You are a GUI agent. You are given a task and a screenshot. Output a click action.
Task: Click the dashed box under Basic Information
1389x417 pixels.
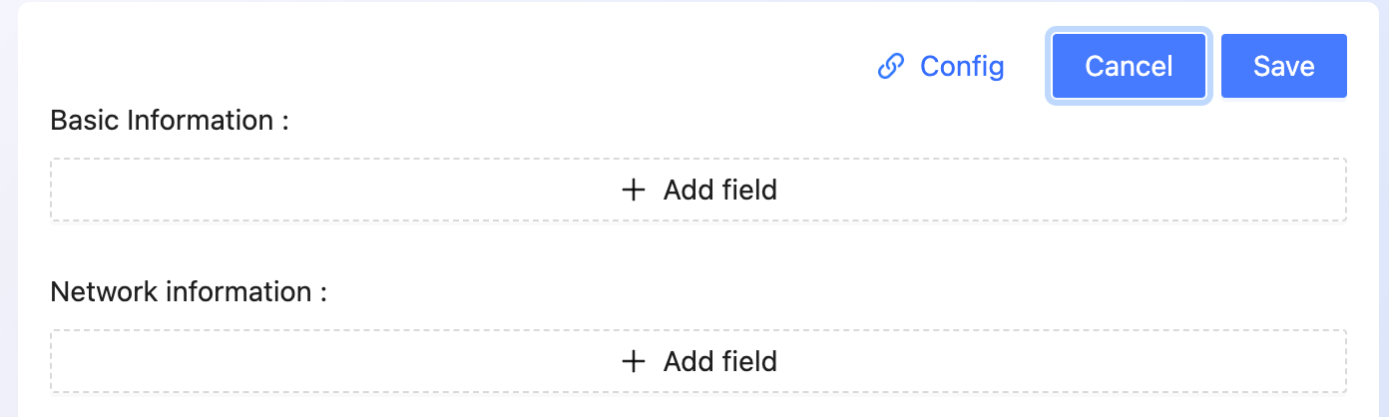[698, 190]
